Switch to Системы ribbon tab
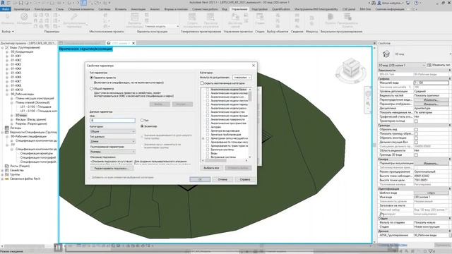This screenshot has width=452, height=254. (104, 9)
